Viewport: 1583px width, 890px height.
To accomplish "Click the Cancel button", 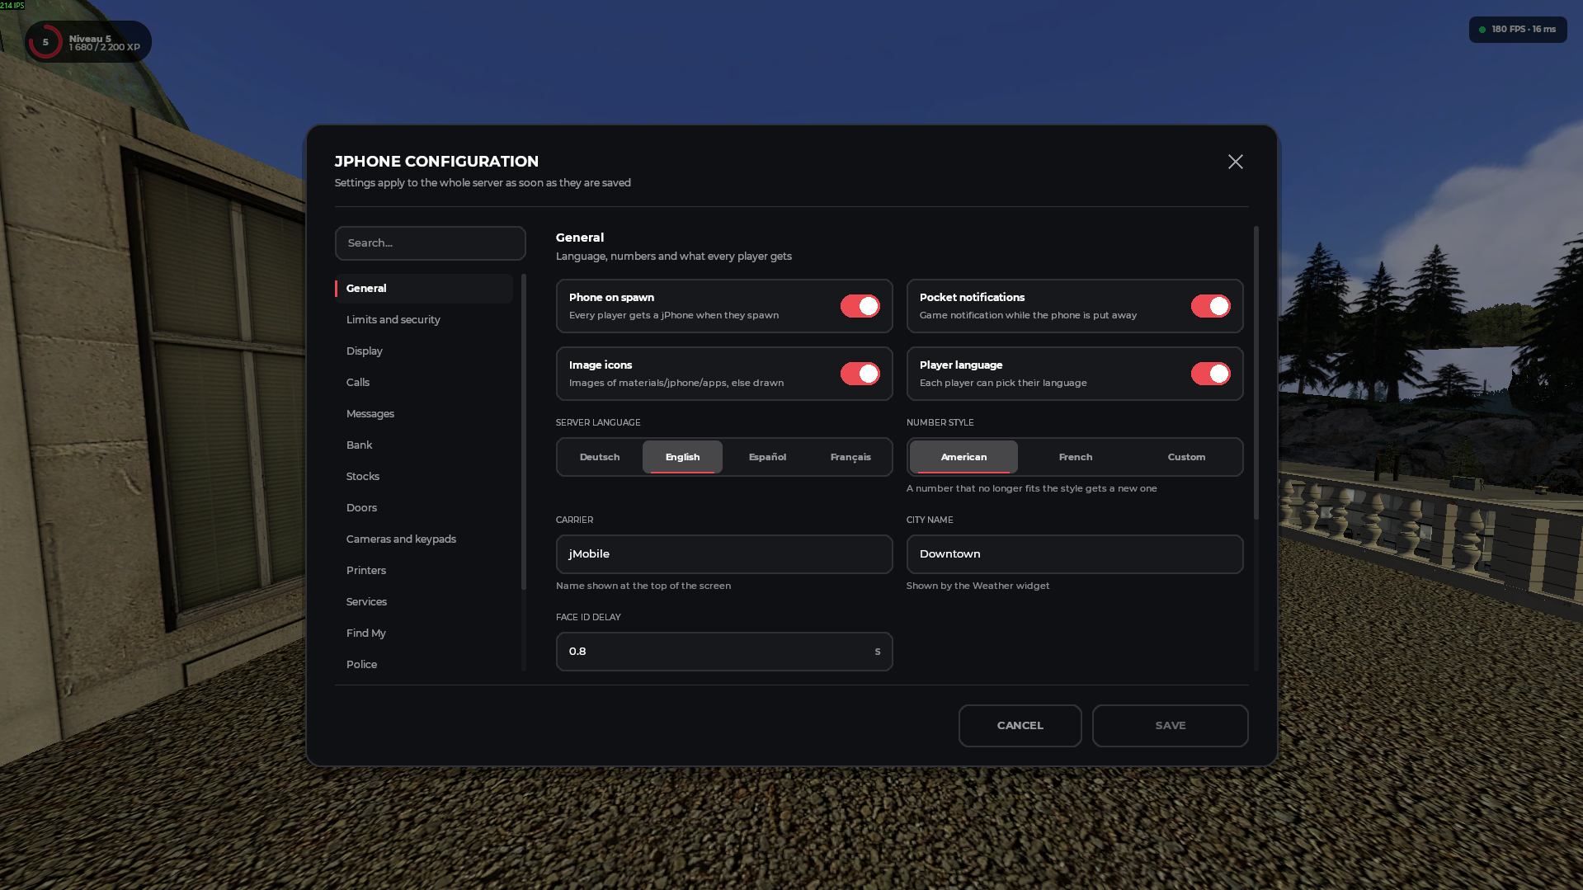I will click(x=1020, y=726).
